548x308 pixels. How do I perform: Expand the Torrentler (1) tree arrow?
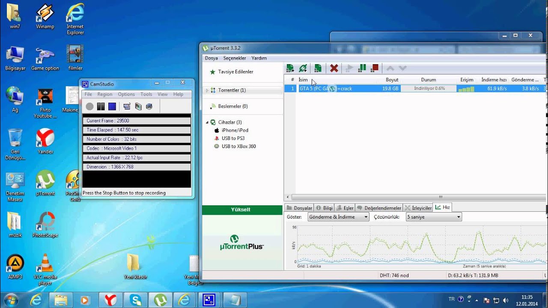tap(207, 90)
